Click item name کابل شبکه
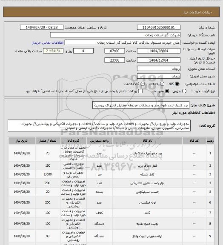Image resolution: width=223 pixels, height=245 pixels. point(147,174)
